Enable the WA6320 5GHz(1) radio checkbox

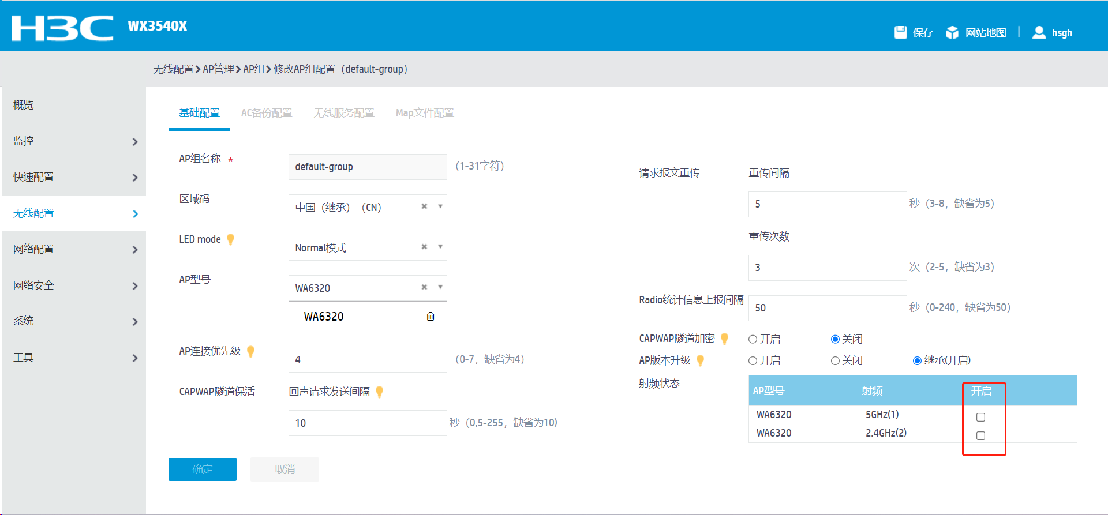pyautogui.click(x=980, y=417)
